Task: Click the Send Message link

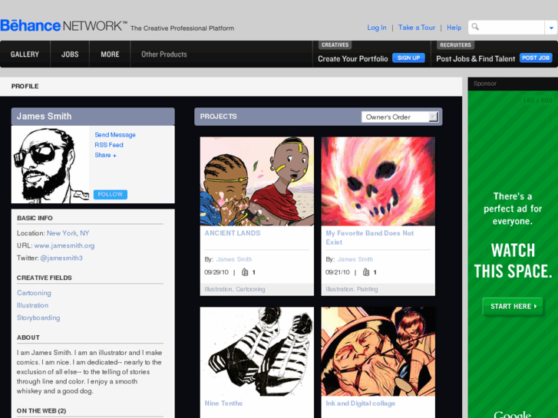Action: coord(115,135)
